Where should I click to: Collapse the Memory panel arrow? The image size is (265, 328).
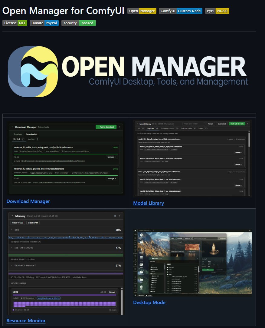tap(12, 216)
